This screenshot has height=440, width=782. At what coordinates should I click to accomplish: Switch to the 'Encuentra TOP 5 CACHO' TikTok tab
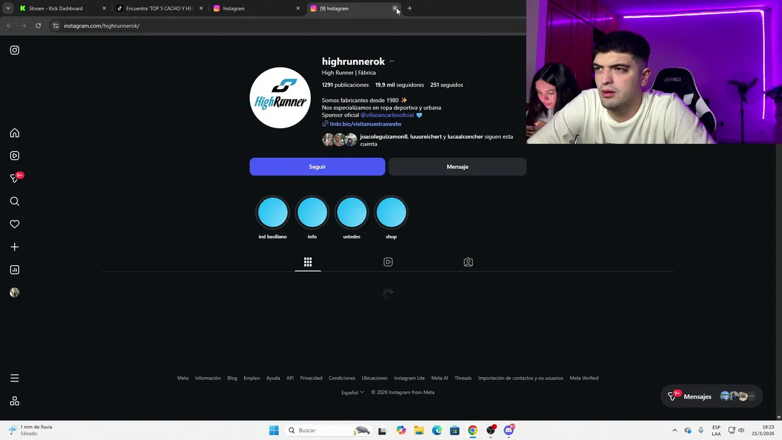(x=159, y=9)
